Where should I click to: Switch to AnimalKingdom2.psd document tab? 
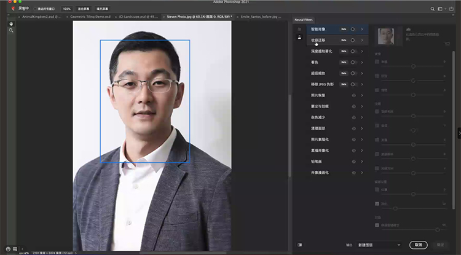[41, 17]
